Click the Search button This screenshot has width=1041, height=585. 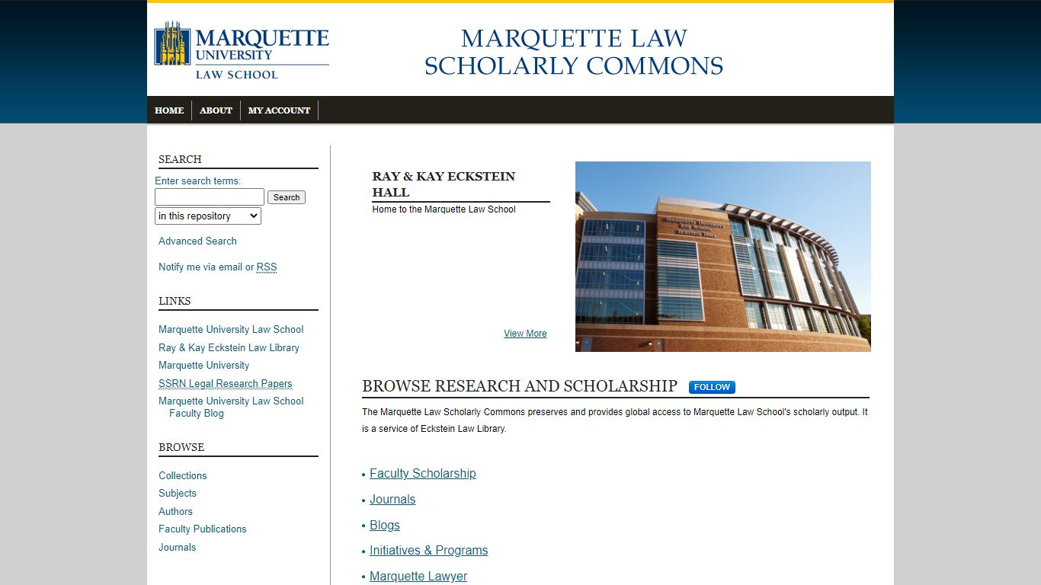pyautogui.click(x=287, y=197)
